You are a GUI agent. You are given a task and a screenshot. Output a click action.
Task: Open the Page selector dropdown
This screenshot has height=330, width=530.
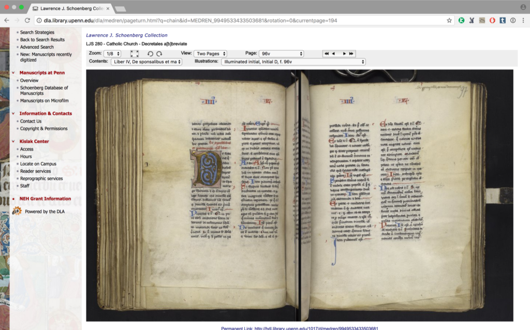(x=281, y=54)
